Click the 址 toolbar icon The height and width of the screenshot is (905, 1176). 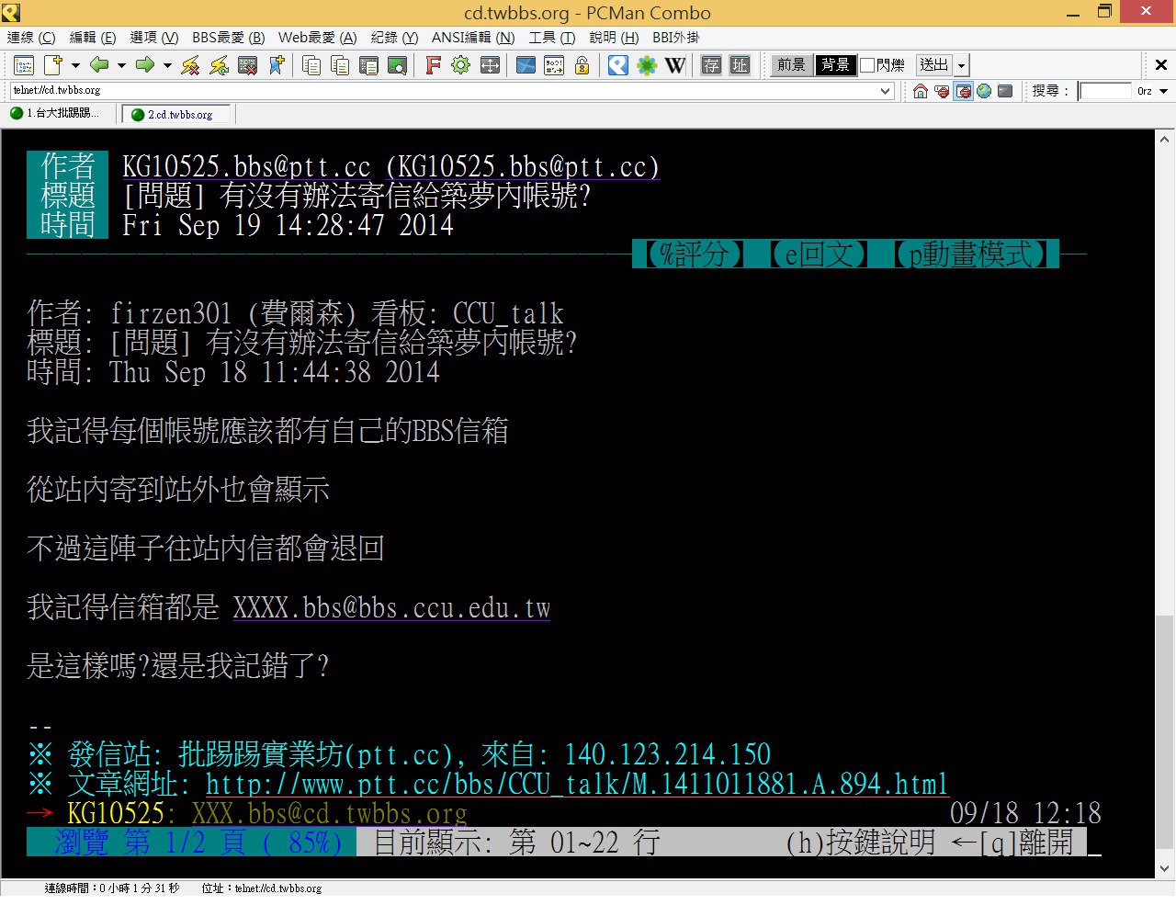[740, 65]
